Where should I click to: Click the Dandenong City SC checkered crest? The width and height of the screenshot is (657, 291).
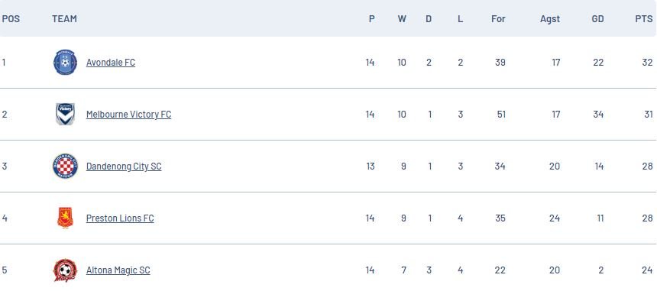(x=65, y=167)
